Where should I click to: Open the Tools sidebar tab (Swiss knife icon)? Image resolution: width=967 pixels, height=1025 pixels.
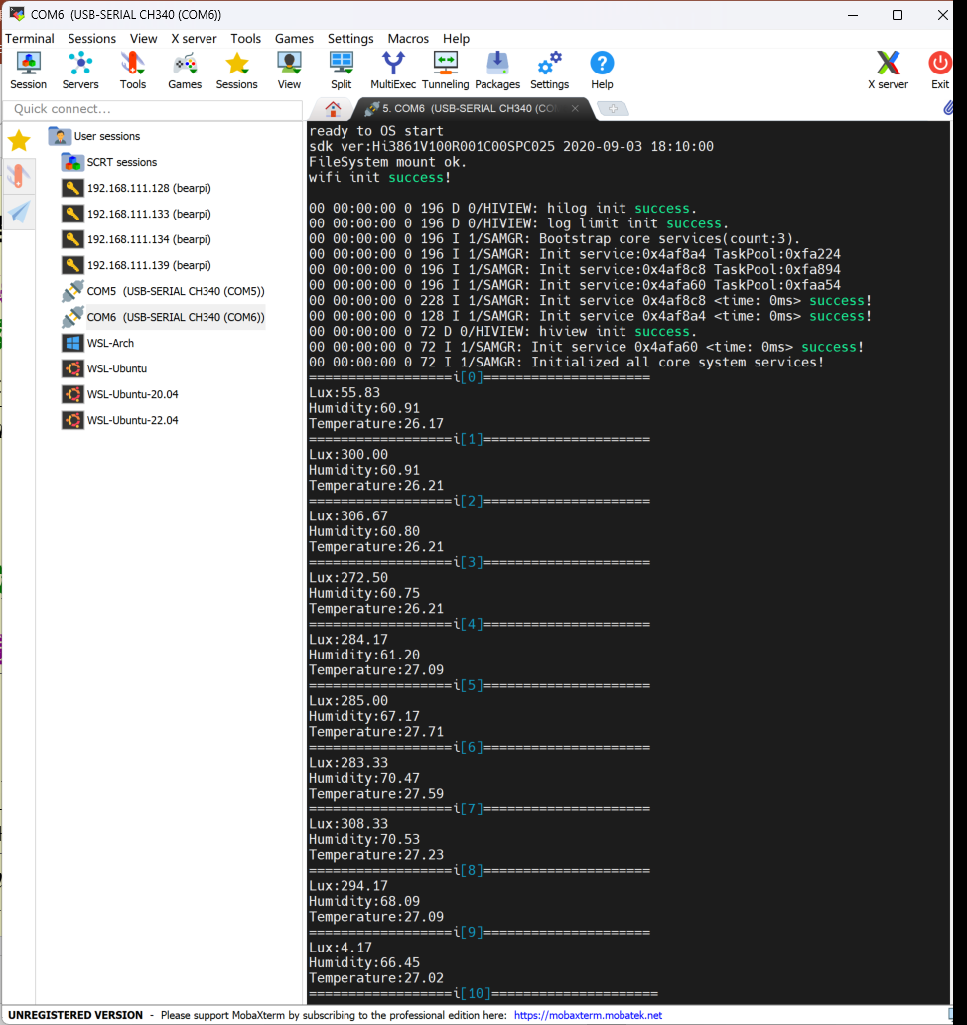click(19, 176)
